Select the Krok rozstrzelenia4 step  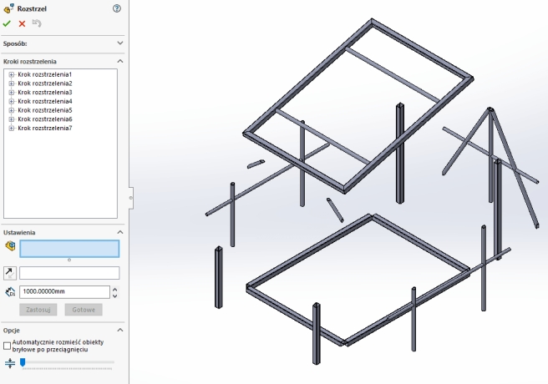coord(45,101)
